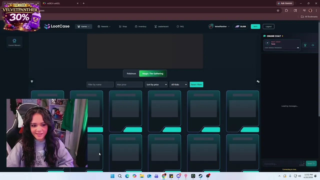Open the Sort by price dropdown

(156, 84)
